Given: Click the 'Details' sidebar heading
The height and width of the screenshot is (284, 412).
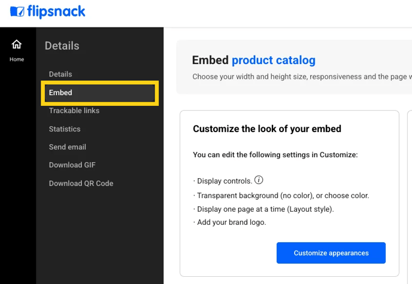Looking at the screenshot, I should click(62, 46).
